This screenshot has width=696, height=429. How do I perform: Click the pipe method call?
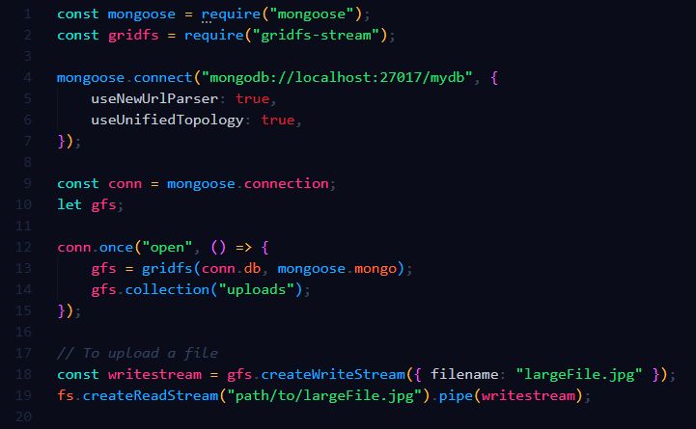pos(456,396)
